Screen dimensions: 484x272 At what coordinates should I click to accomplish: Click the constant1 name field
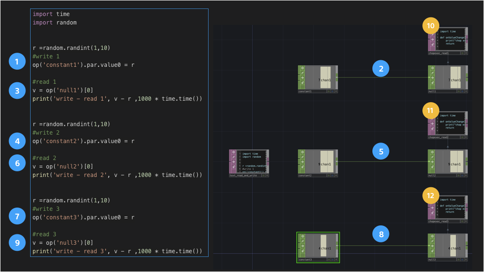pyautogui.click(x=312, y=91)
